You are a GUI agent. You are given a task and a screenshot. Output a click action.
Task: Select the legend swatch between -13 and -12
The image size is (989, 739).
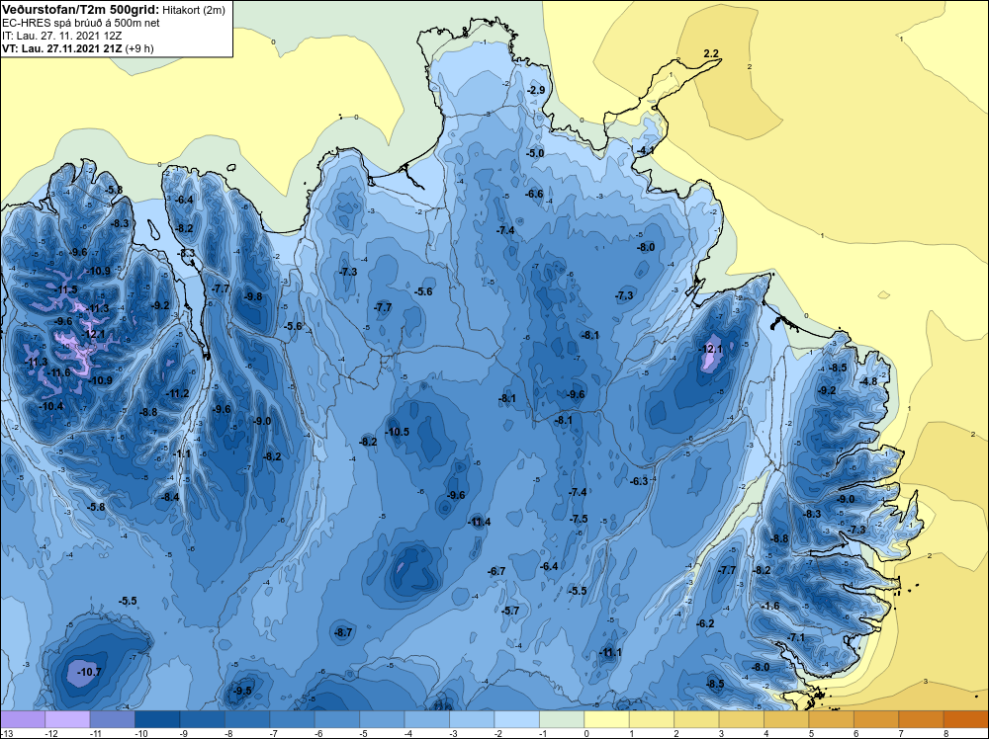pos(23,719)
